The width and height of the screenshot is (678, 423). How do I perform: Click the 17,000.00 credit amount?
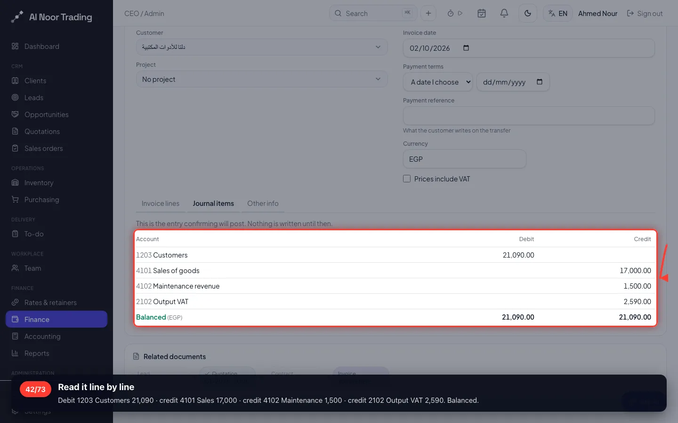coord(635,271)
